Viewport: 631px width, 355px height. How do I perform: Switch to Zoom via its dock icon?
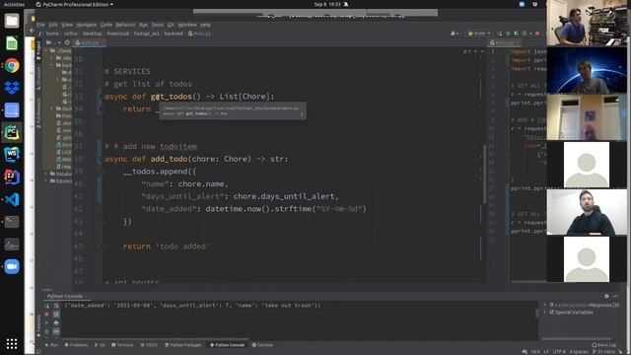[x=12, y=266]
